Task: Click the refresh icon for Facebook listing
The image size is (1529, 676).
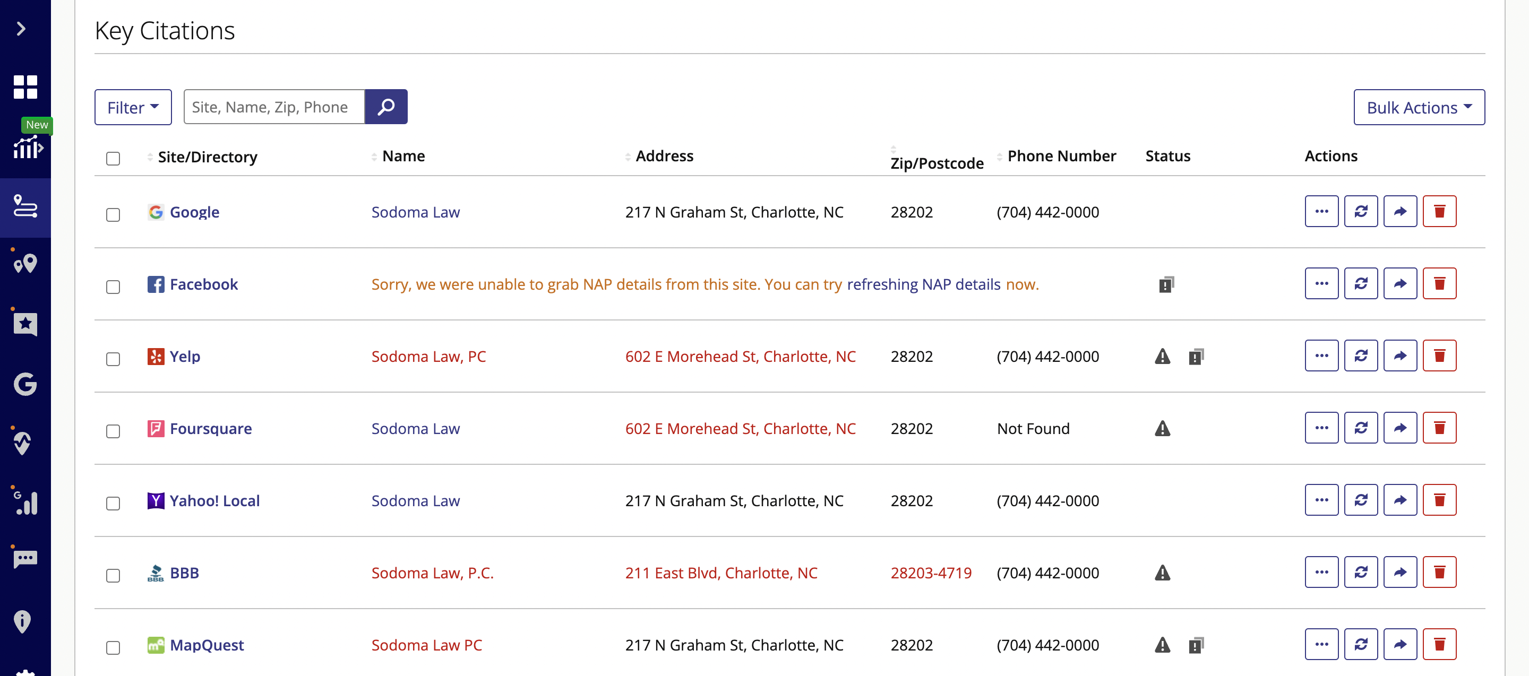Action: [1361, 283]
